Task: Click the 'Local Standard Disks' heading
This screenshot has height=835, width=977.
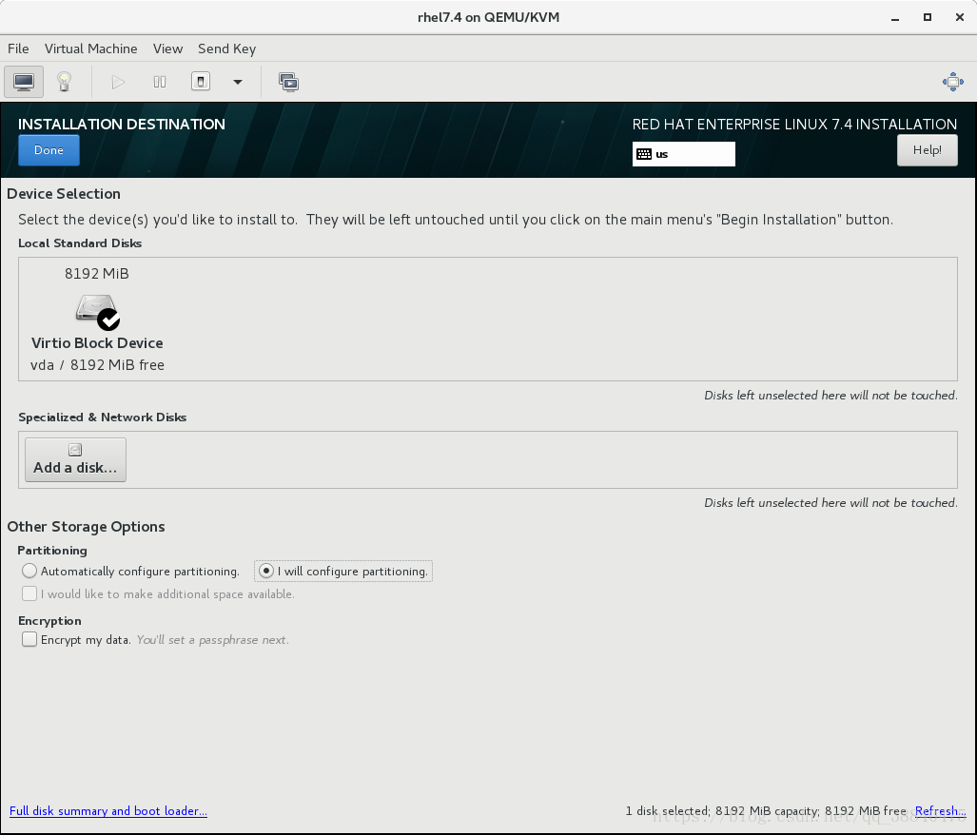Action: point(80,243)
